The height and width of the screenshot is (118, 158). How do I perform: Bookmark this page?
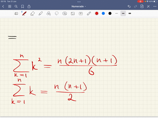click(x=22, y=7)
